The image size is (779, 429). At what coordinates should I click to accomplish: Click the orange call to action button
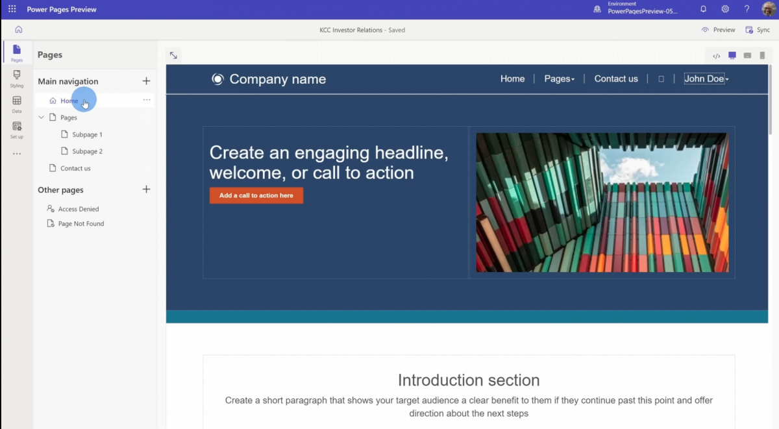pyautogui.click(x=256, y=195)
